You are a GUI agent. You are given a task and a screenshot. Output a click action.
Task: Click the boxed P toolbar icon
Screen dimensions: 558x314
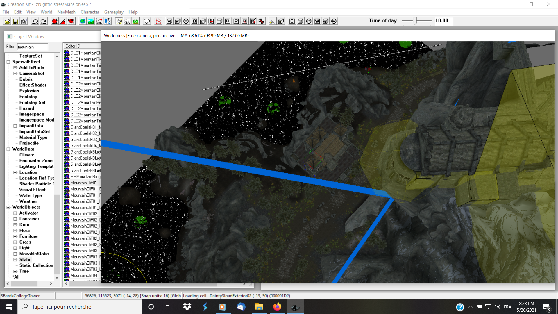tap(236, 21)
